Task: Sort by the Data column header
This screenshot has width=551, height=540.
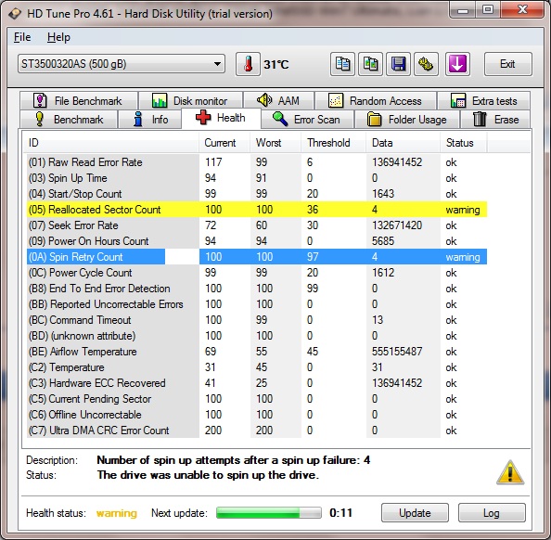Action: coord(404,143)
